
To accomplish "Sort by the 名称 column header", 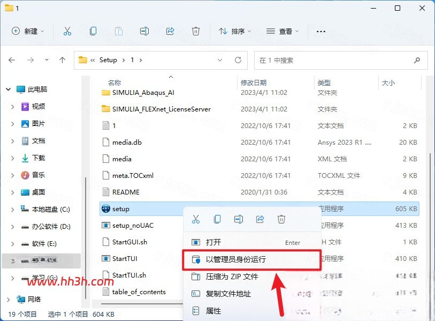I will pyautogui.click(x=115, y=83).
